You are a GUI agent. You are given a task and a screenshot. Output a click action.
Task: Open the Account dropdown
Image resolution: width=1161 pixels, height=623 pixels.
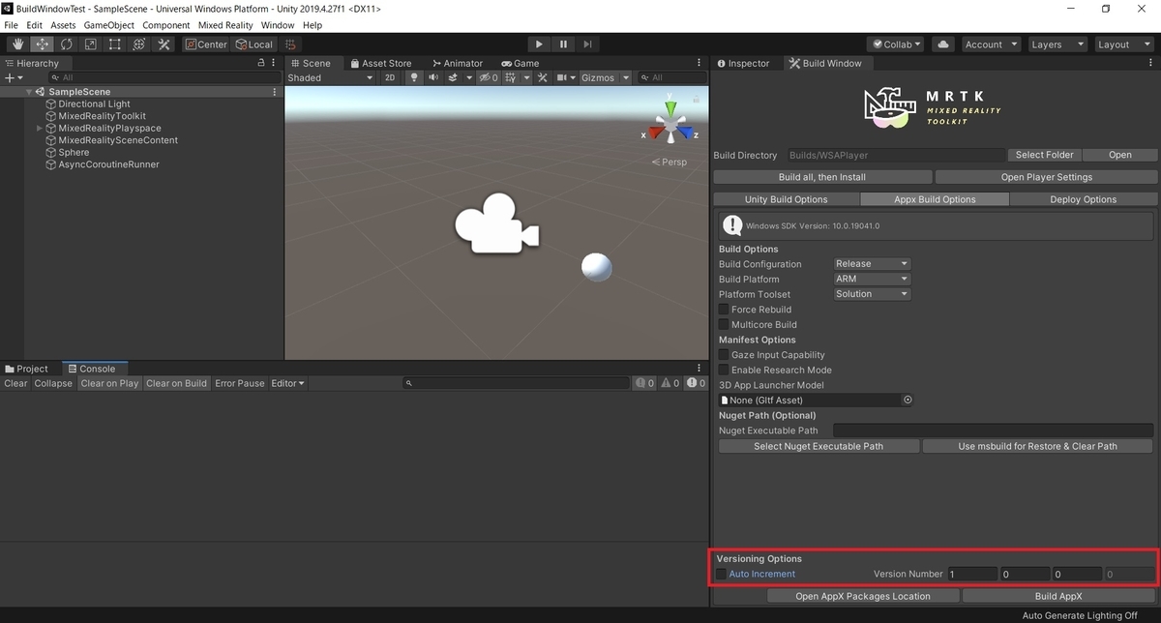[991, 44]
